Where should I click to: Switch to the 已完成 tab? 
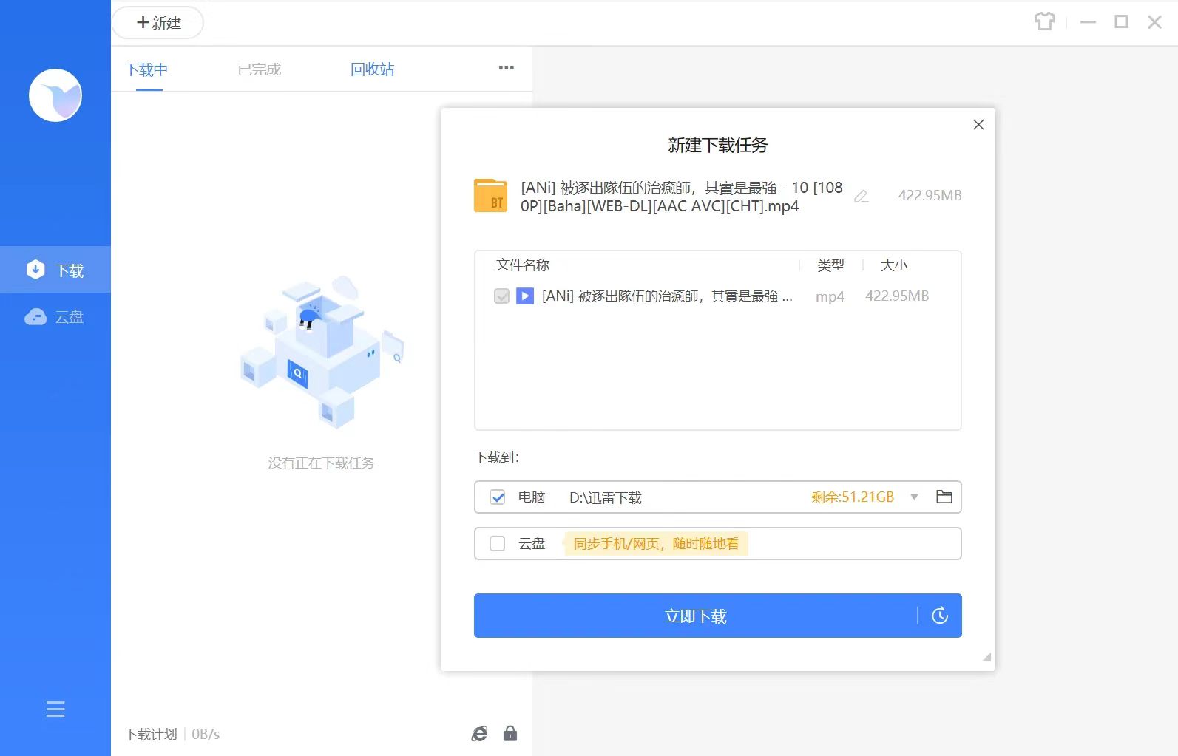(259, 69)
